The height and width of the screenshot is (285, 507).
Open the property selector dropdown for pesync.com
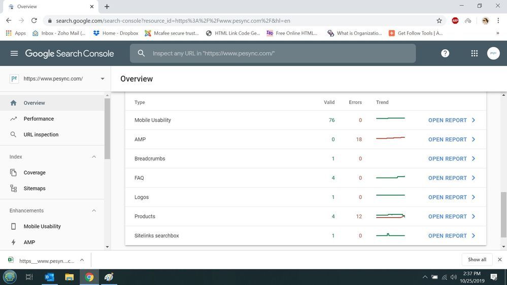point(102,79)
